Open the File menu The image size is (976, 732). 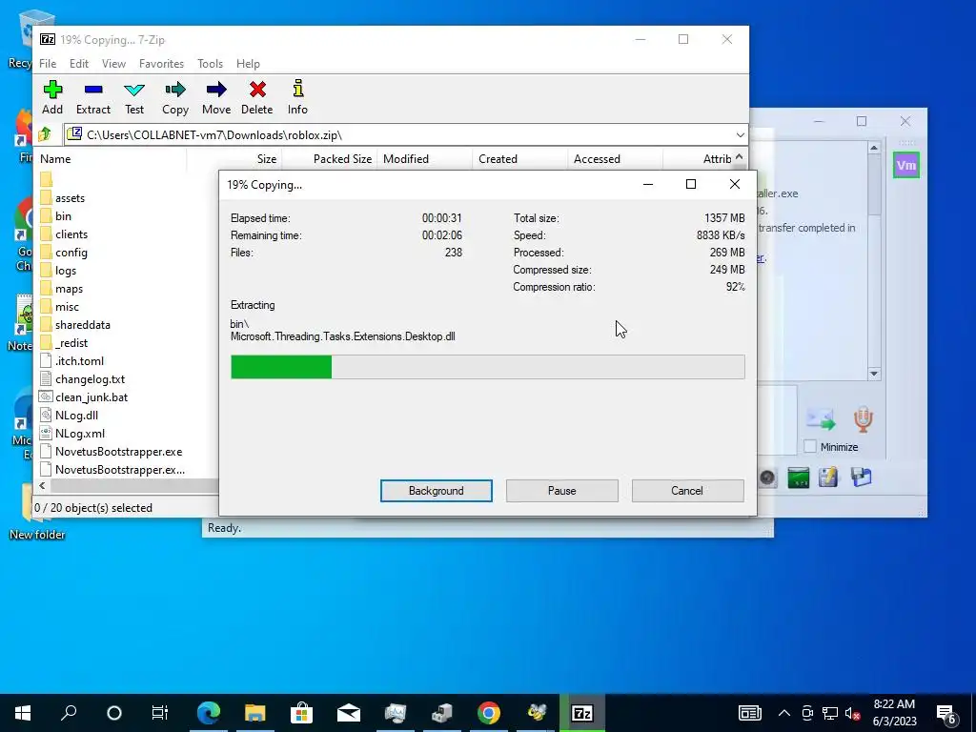tap(48, 64)
